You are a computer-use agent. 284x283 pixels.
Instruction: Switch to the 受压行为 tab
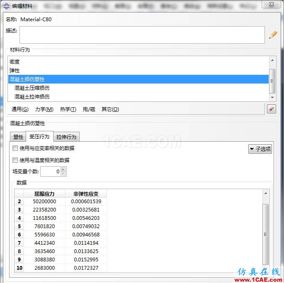click(39, 136)
